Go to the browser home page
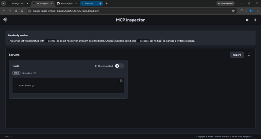261x139 pixels. [x=22, y=11]
